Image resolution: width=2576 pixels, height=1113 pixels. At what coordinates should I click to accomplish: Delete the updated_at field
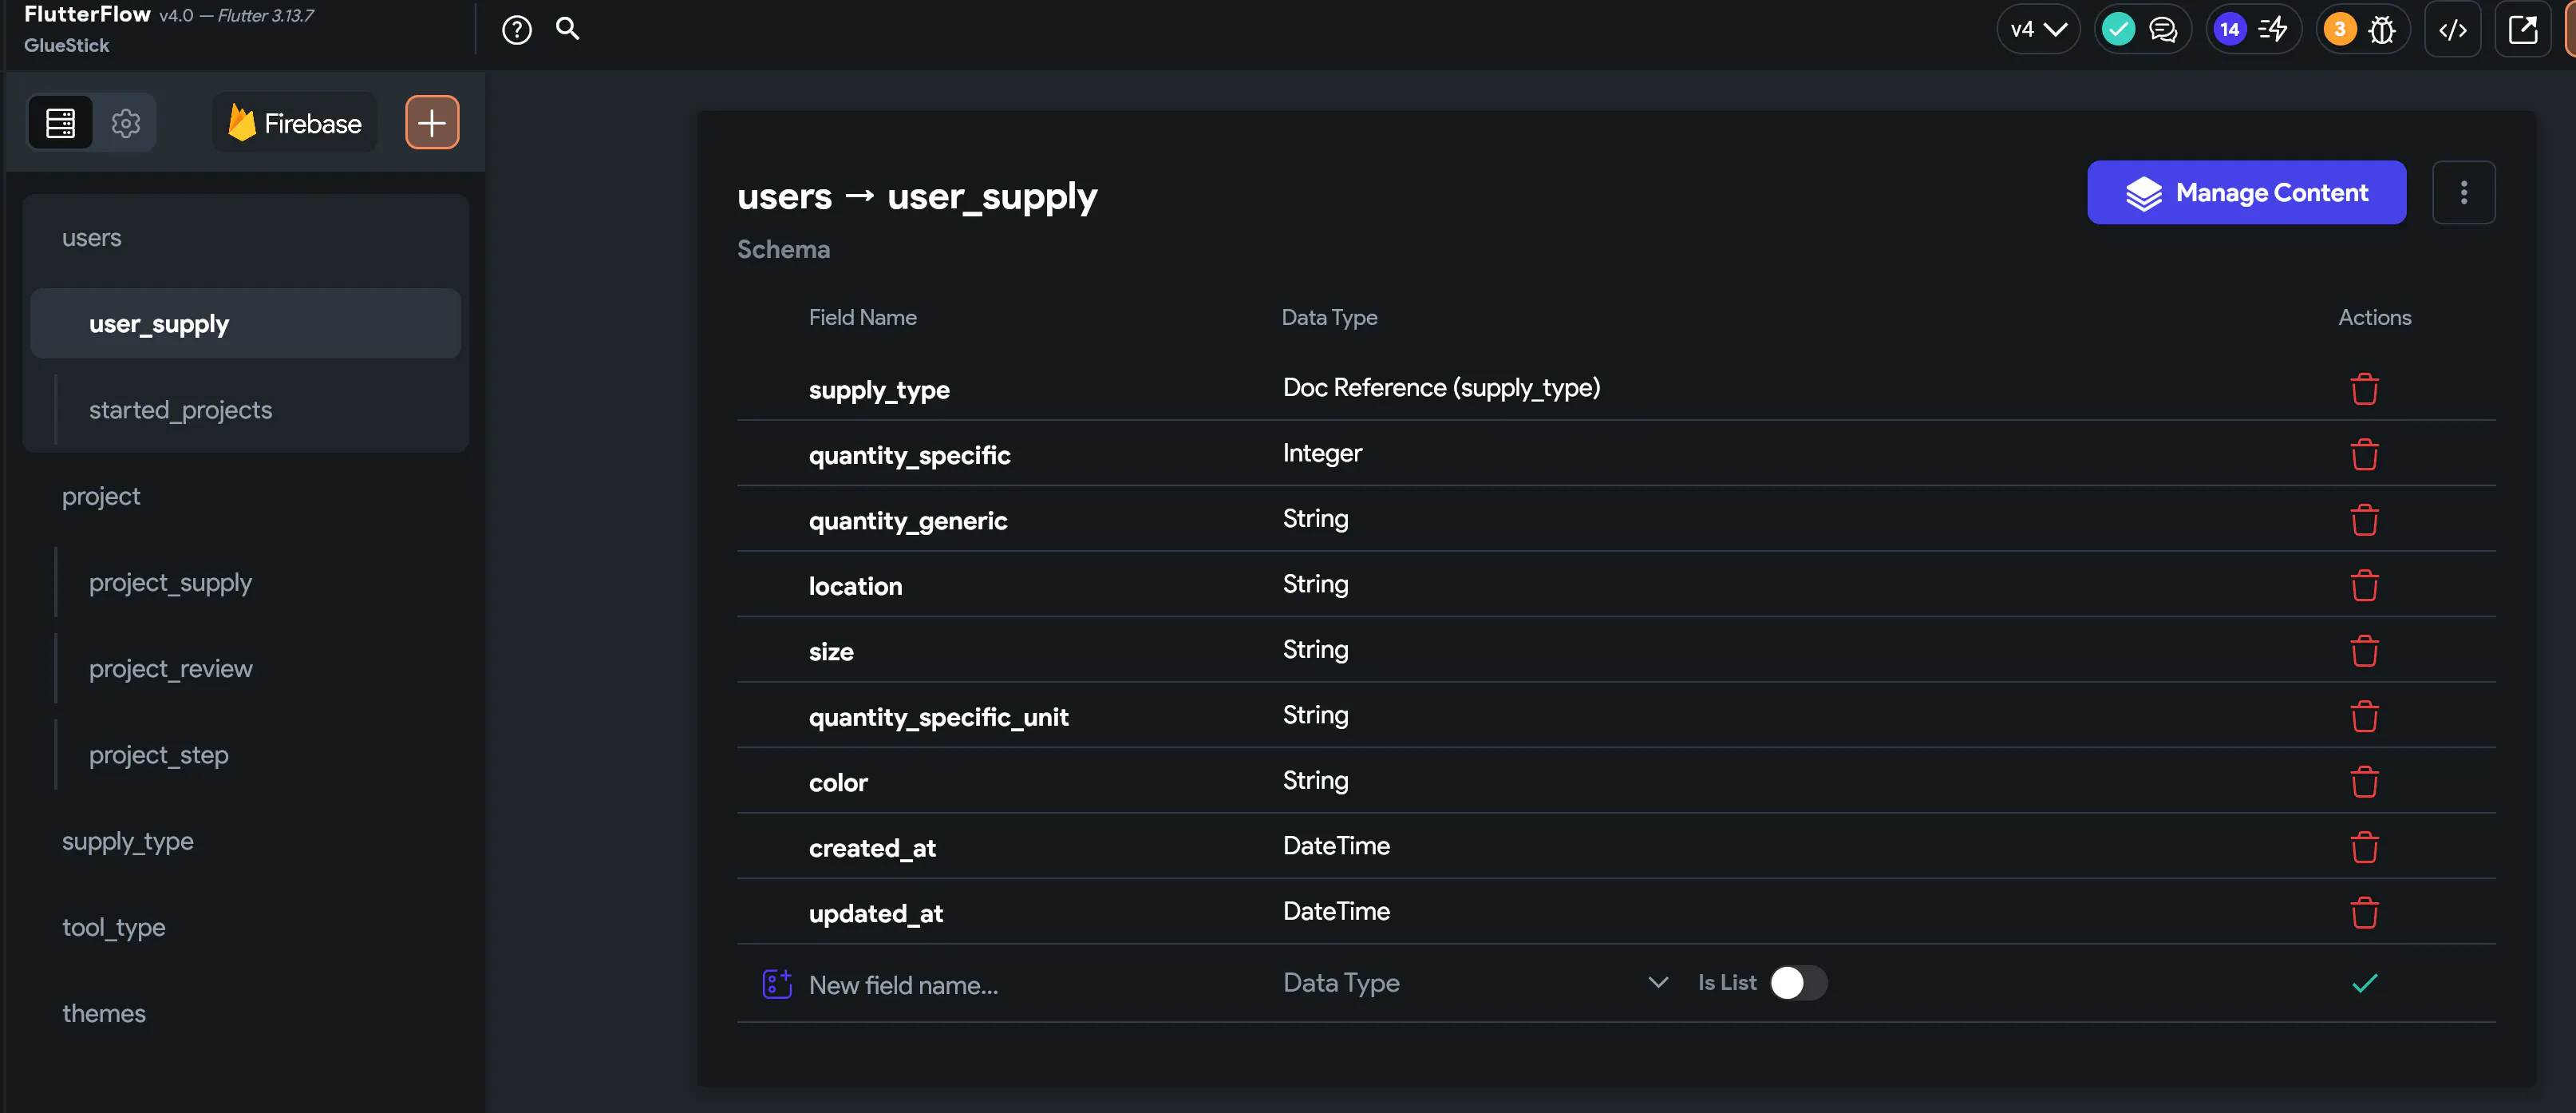coord(2364,913)
